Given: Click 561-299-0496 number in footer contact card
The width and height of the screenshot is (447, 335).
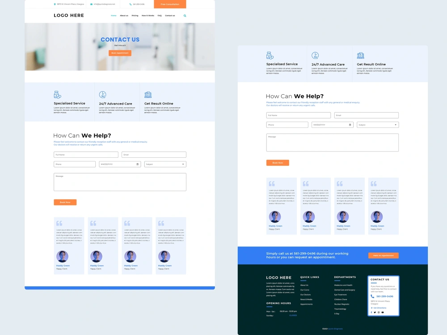Looking at the screenshot, I should [385, 296].
